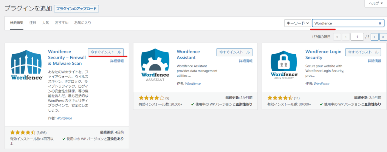
Task: Open the Wordfence Login Security title link
Action: [x=324, y=55]
